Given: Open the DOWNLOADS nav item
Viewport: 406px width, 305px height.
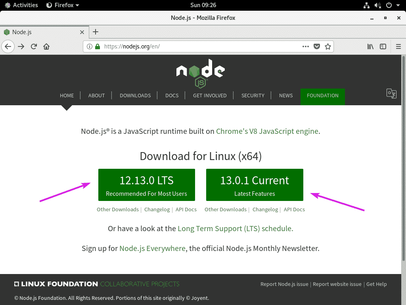Looking at the screenshot, I should point(135,95).
